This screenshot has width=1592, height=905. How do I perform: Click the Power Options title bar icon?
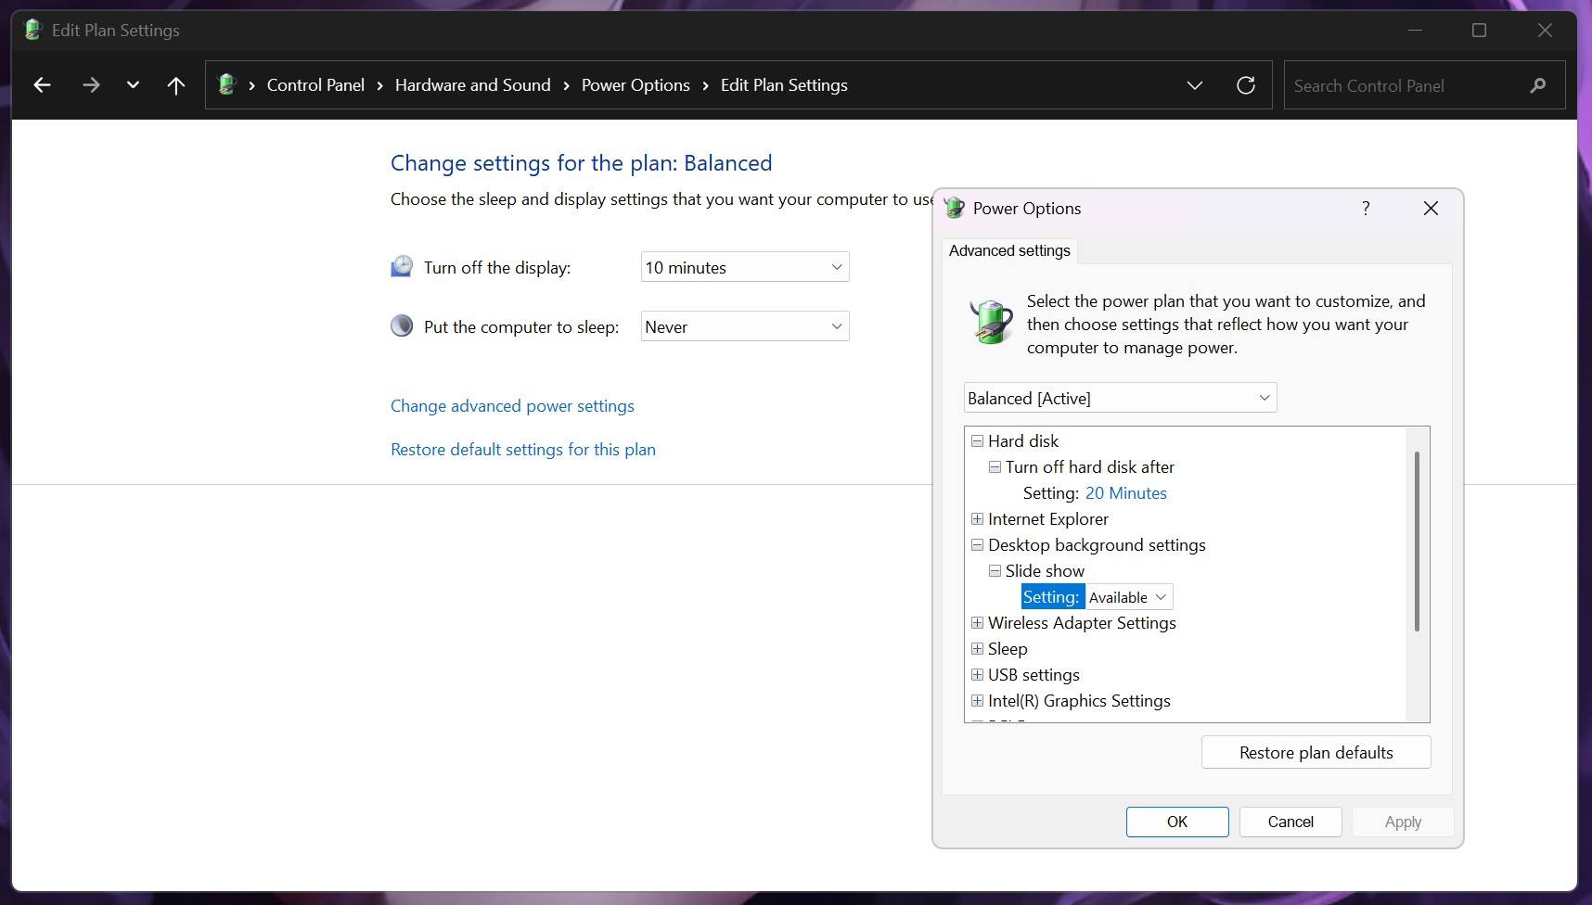tap(954, 209)
